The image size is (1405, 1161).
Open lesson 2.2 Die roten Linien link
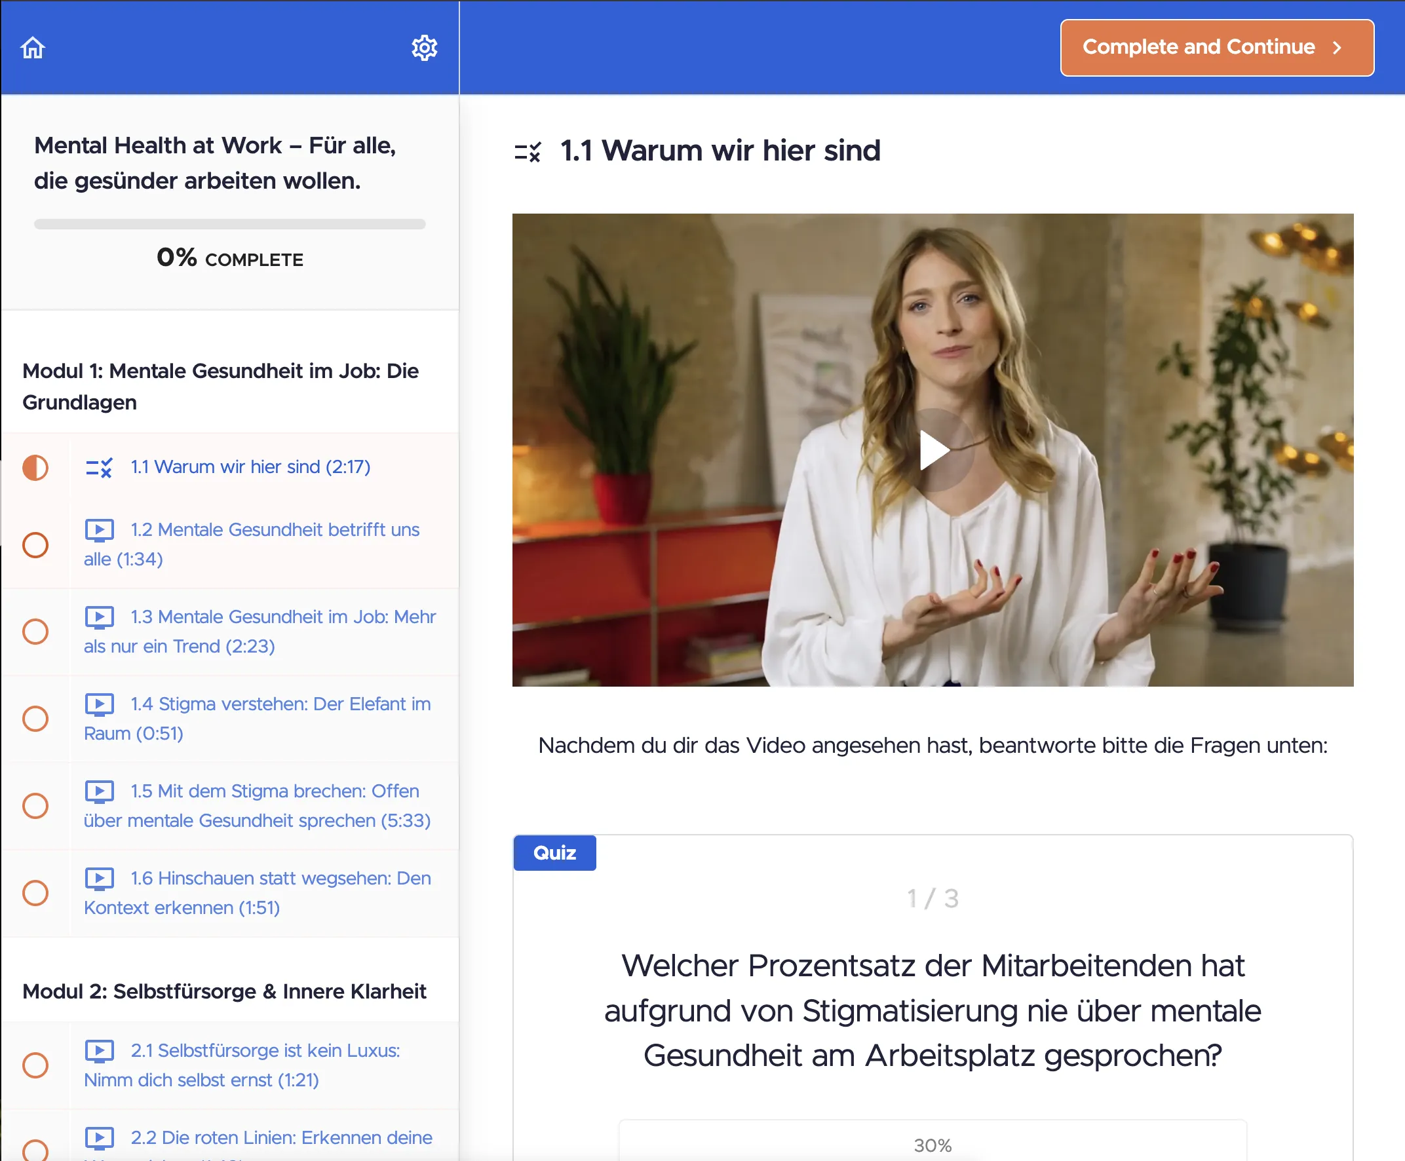281,1137
